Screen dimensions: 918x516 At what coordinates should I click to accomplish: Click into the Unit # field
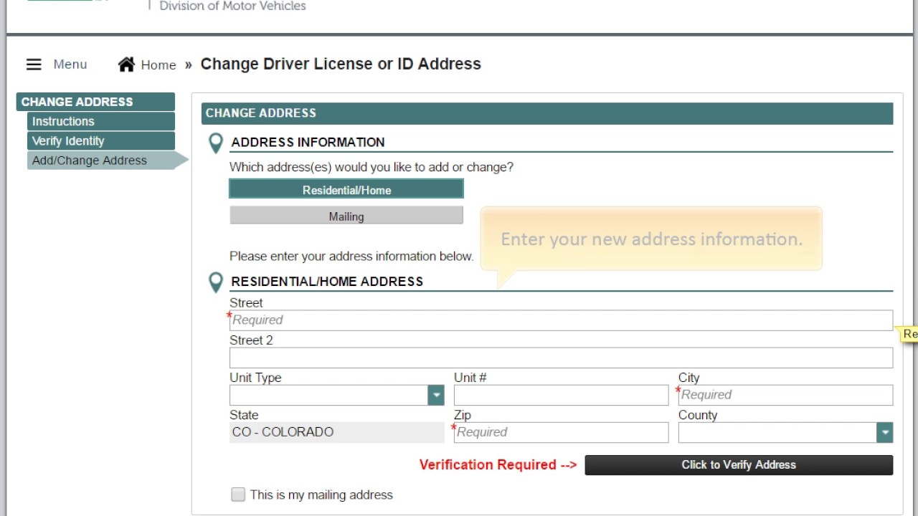tap(561, 395)
